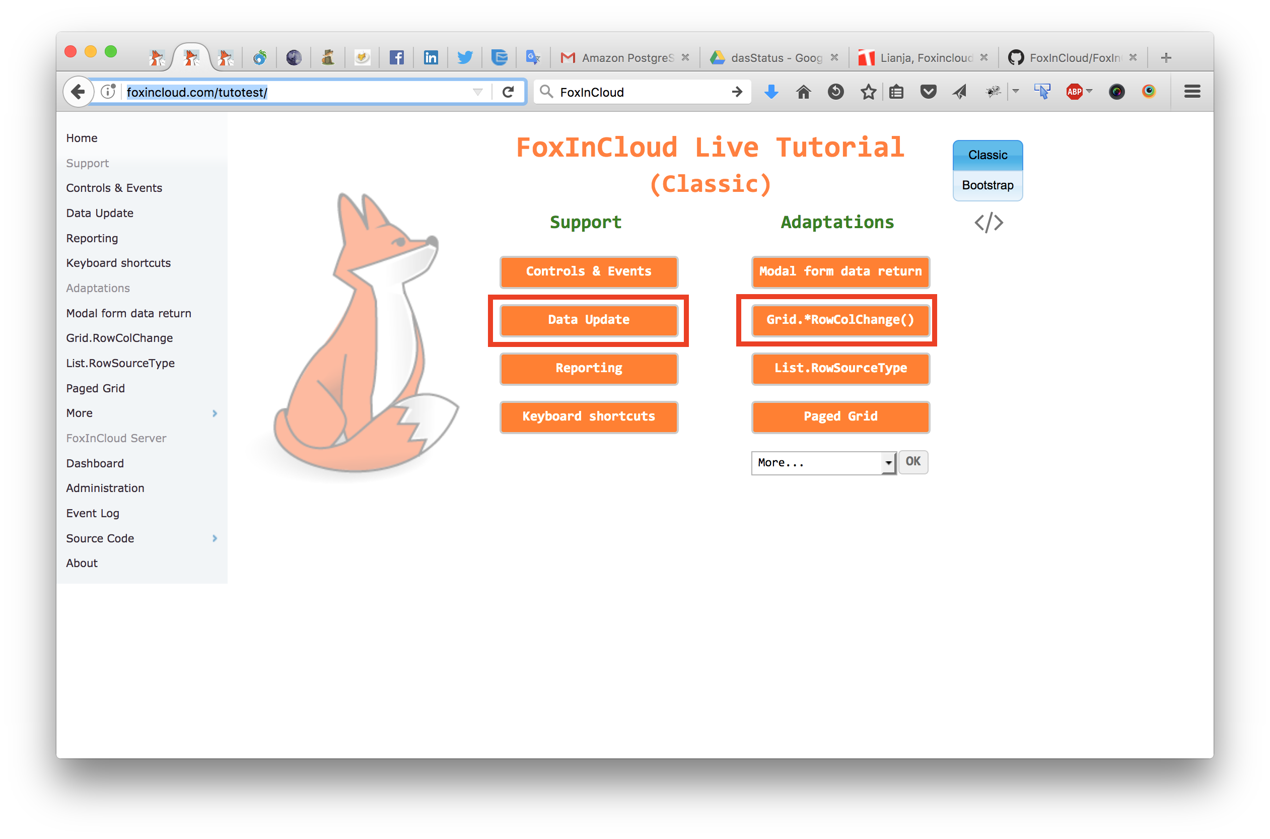
Task: Open the address bar history dropdown arrow
Action: pyautogui.click(x=478, y=92)
